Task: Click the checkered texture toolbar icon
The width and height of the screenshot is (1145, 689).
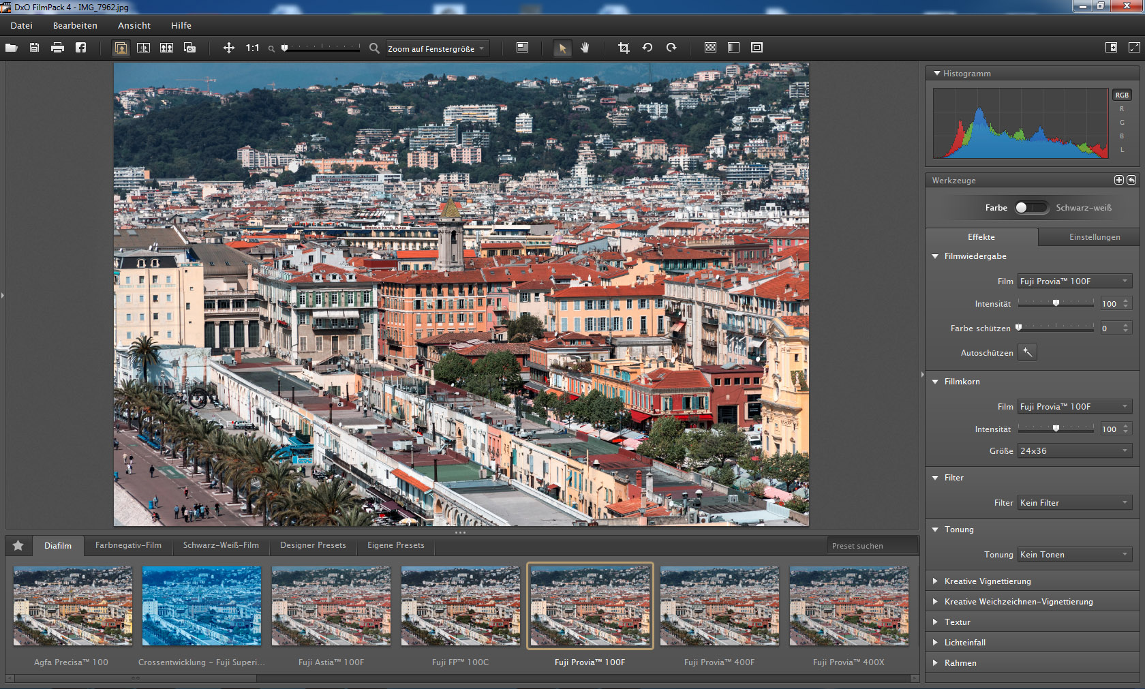Action: tap(710, 48)
